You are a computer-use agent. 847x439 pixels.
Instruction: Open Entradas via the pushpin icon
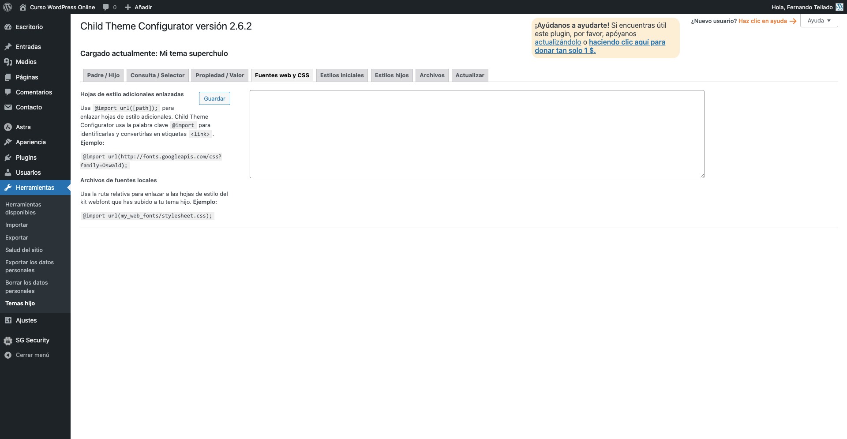[8, 47]
